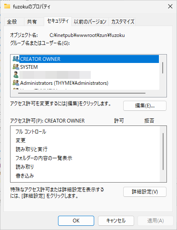Go to the カスタマイズ tab
Viewport: 177px width, 230px height.
pyautogui.click(x=122, y=22)
